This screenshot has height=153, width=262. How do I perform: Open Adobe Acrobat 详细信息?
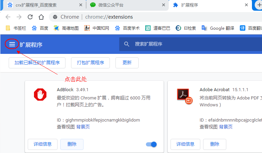[x=185, y=144]
